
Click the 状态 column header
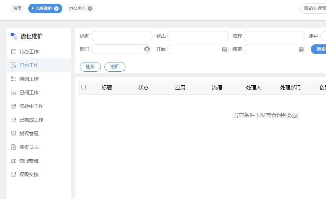(144, 88)
